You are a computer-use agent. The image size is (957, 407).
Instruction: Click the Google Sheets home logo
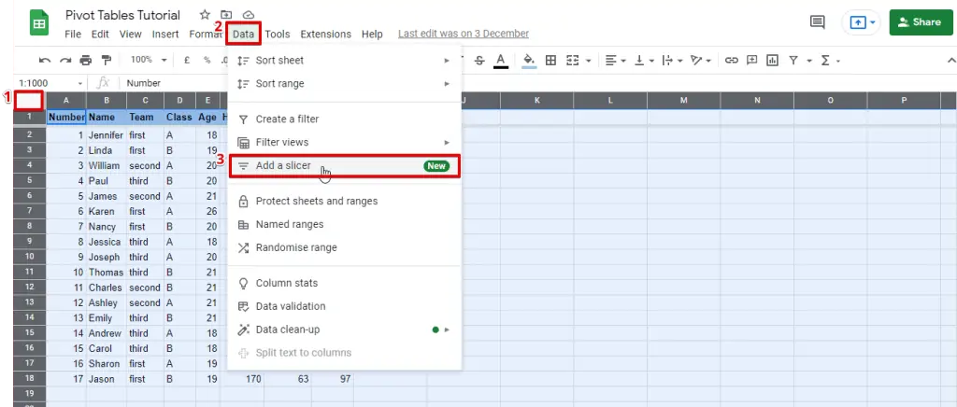[x=39, y=23]
